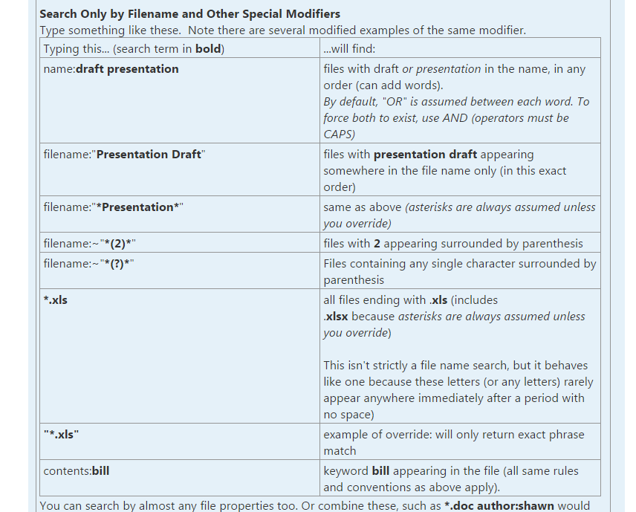This screenshot has width=636, height=512.
Task: Click the 'Files containing any single character' description
Action: coord(460,272)
